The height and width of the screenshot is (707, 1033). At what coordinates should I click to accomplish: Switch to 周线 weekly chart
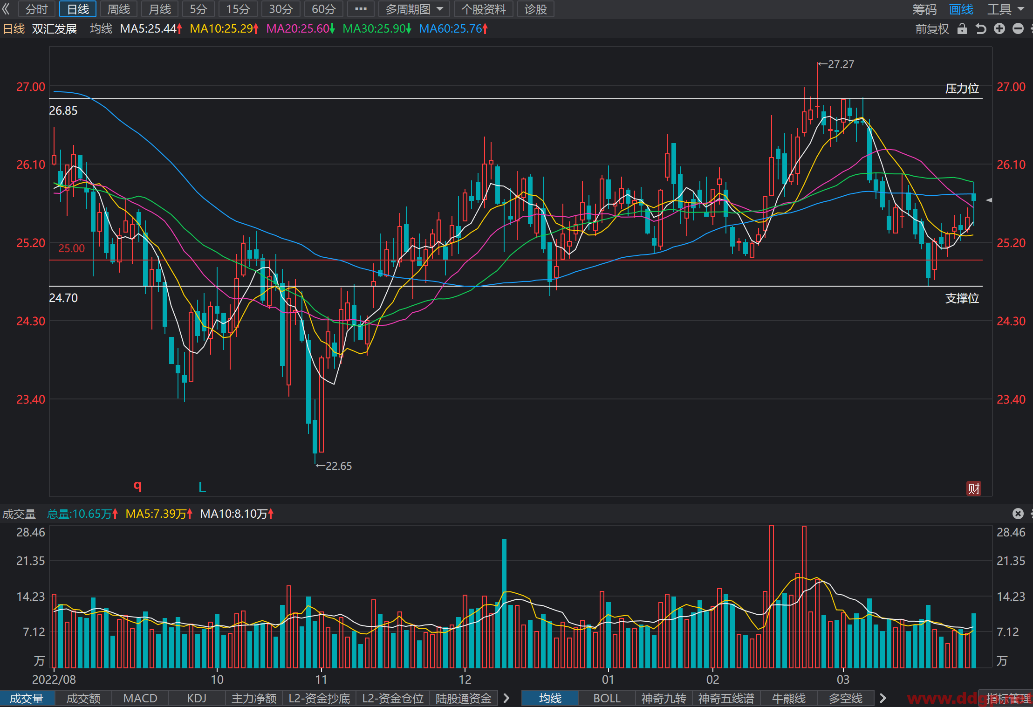[x=119, y=9]
